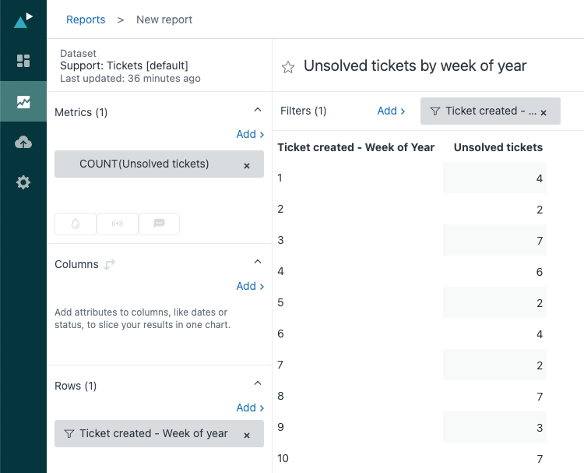Open the Admin gear icon
Image resolution: width=584 pixels, height=473 pixels.
[x=23, y=182]
